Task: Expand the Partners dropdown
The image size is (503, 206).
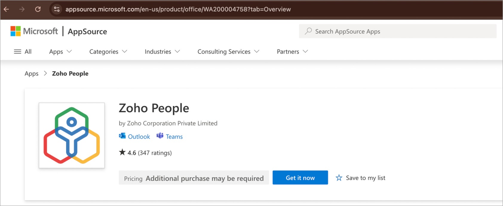Action: click(x=292, y=51)
